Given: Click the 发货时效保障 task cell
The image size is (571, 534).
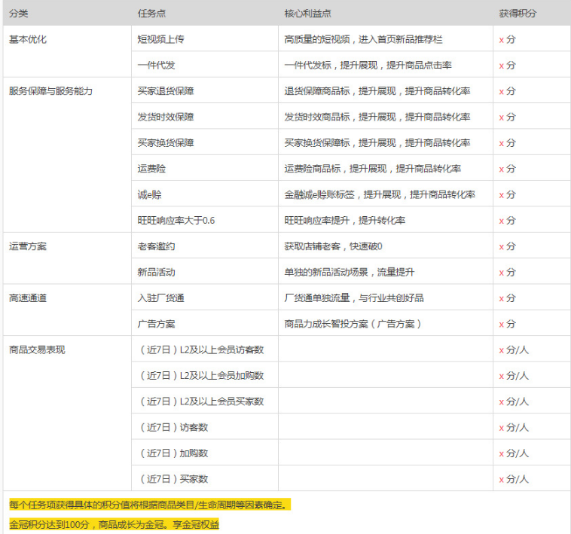Looking at the screenshot, I should (165, 117).
